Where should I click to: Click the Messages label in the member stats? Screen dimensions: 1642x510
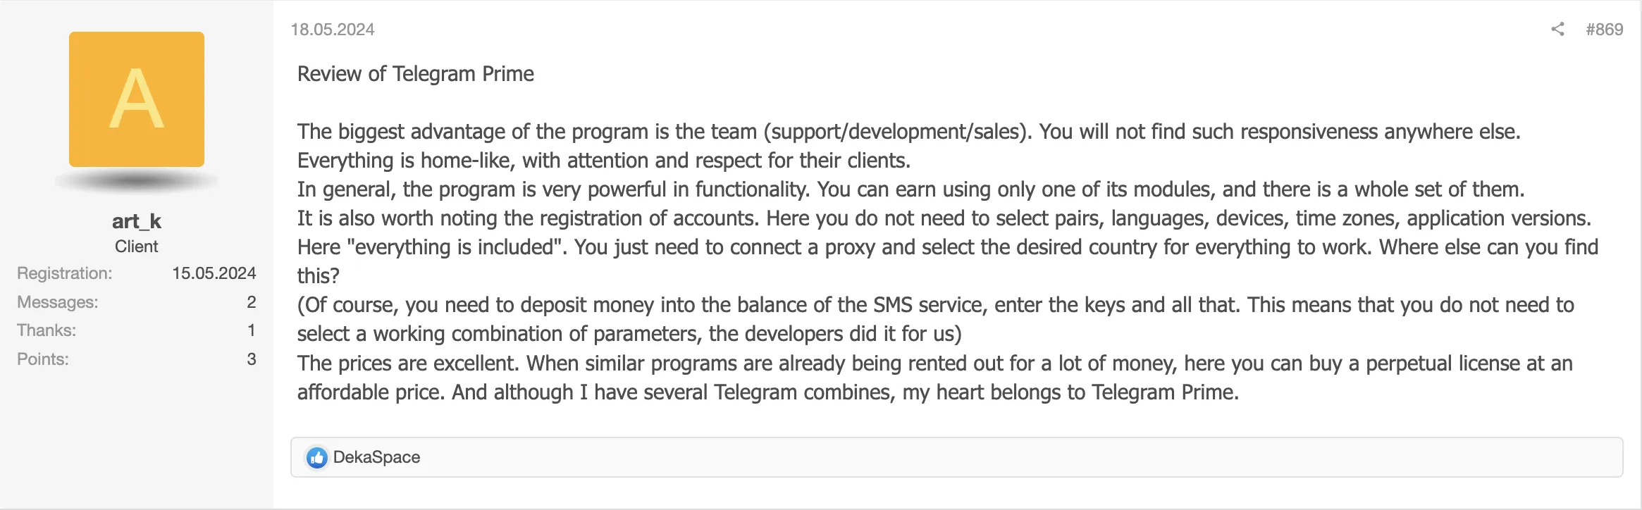point(57,301)
